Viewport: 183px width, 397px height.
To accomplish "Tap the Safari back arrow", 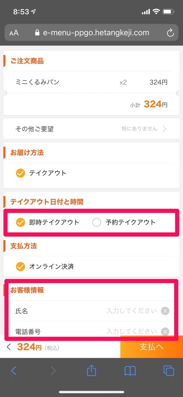I will pyautogui.click(x=14, y=371).
